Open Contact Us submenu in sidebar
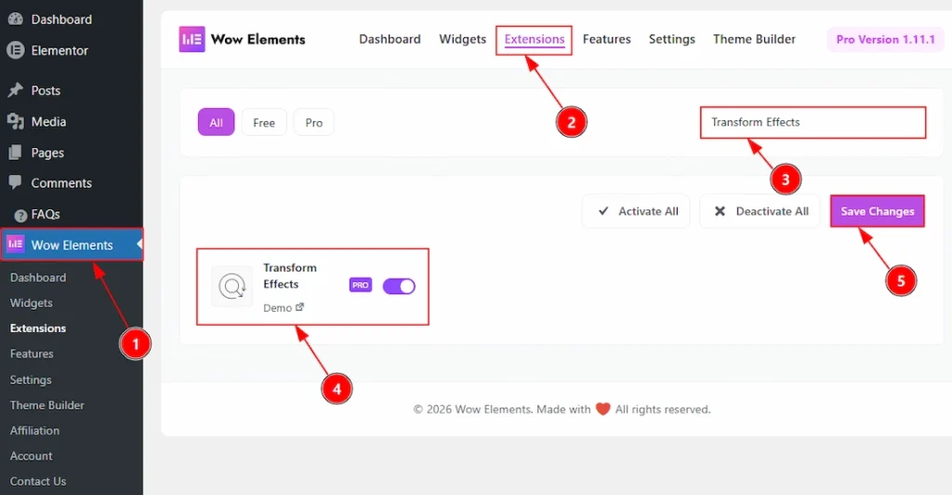Image resolution: width=952 pixels, height=495 pixels. 37,481
